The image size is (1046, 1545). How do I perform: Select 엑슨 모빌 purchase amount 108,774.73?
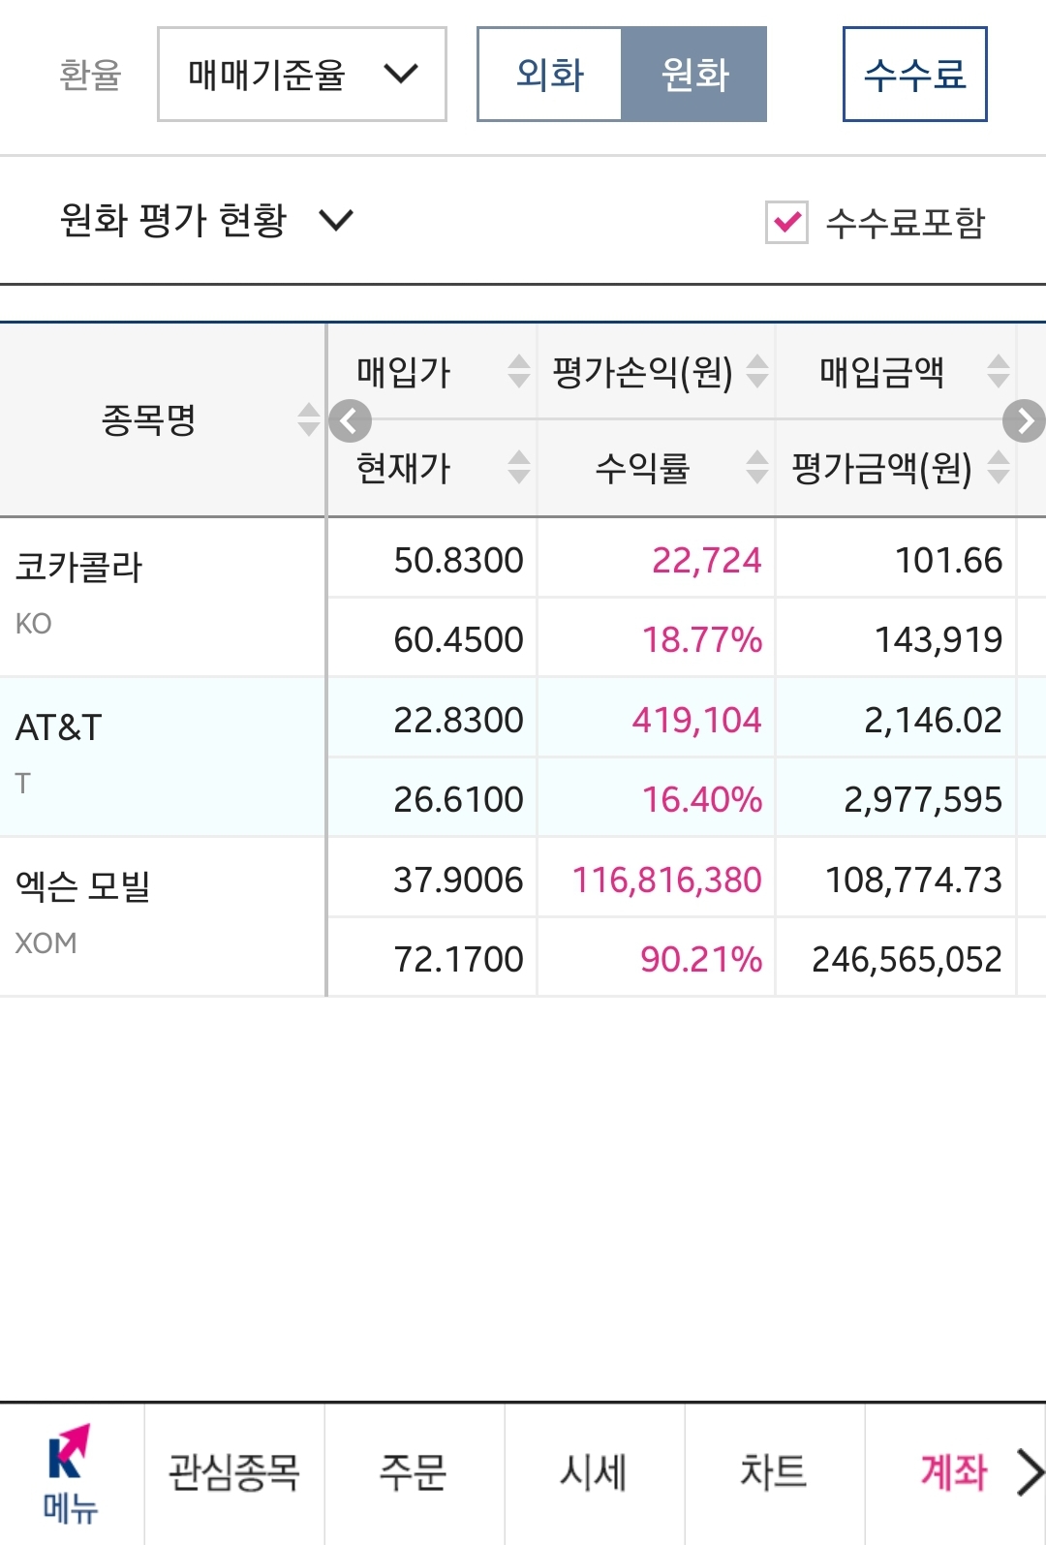913,880
